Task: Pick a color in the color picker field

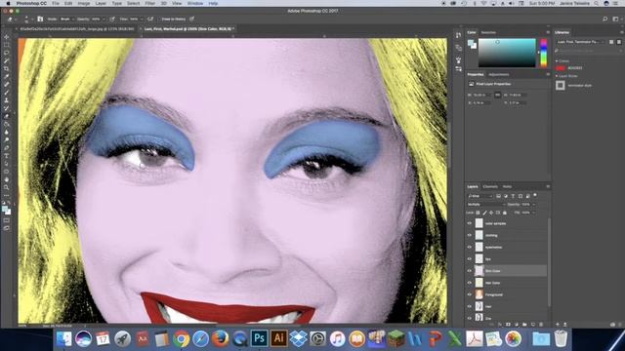Action: [x=507, y=53]
